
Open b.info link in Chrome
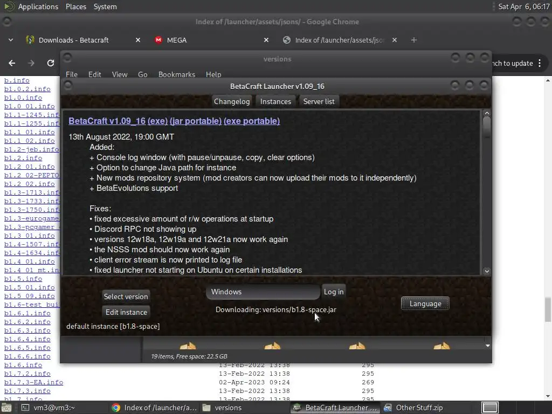[x=17, y=81]
